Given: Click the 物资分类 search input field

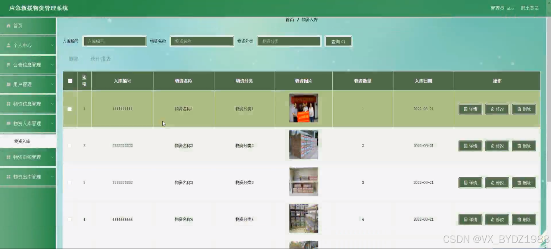Looking at the screenshot, I should pos(289,41).
